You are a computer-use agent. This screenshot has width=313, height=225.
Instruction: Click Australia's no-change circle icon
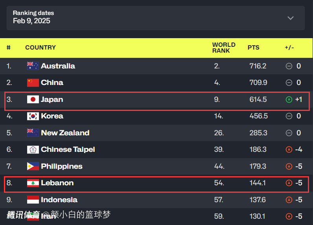click(289, 66)
